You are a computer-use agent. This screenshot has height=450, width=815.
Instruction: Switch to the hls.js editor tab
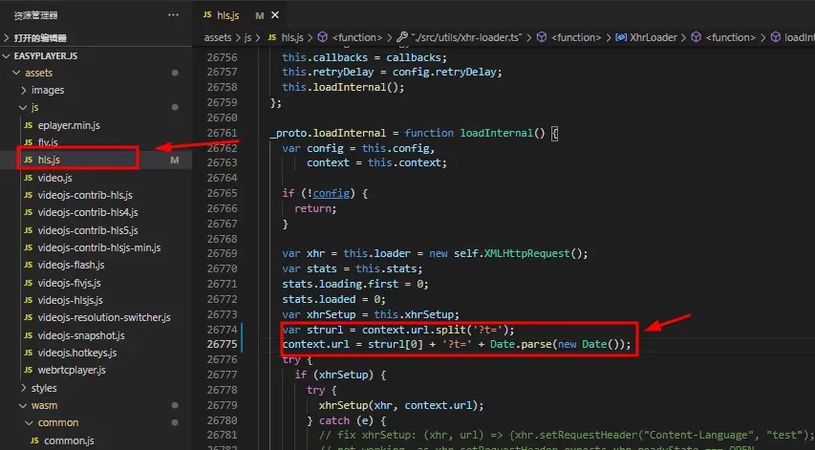(230, 15)
